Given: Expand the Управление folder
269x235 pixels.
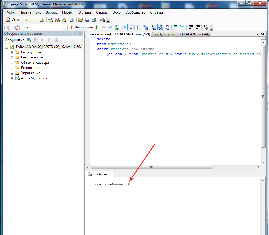Looking at the screenshot, I should tap(12, 73).
